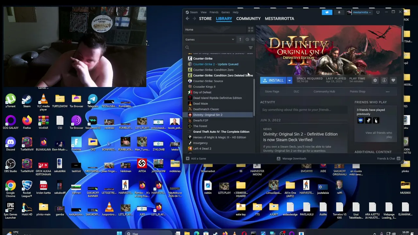Select the WinRAR desktop icon
Screen dimensions: 418x235
[43, 122]
